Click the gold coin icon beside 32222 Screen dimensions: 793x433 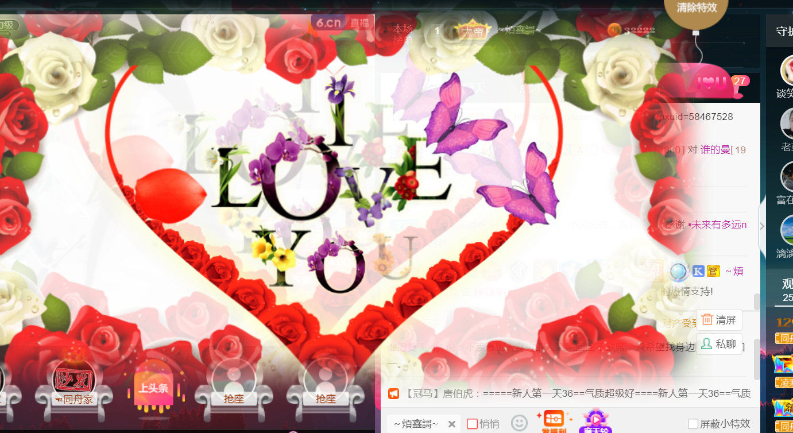(614, 30)
